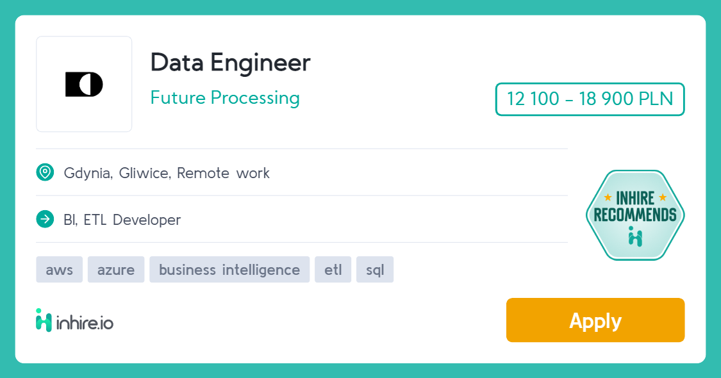Click the inhire.io logo icon

point(44,320)
